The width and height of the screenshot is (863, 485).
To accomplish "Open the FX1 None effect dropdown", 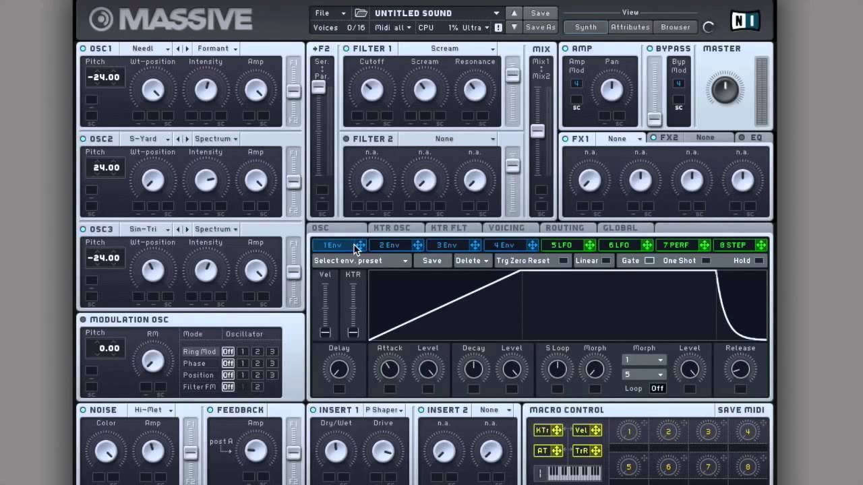I will [x=622, y=138].
